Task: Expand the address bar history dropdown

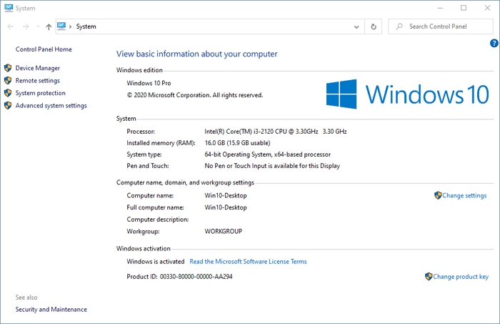Action: [x=357, y=26]
